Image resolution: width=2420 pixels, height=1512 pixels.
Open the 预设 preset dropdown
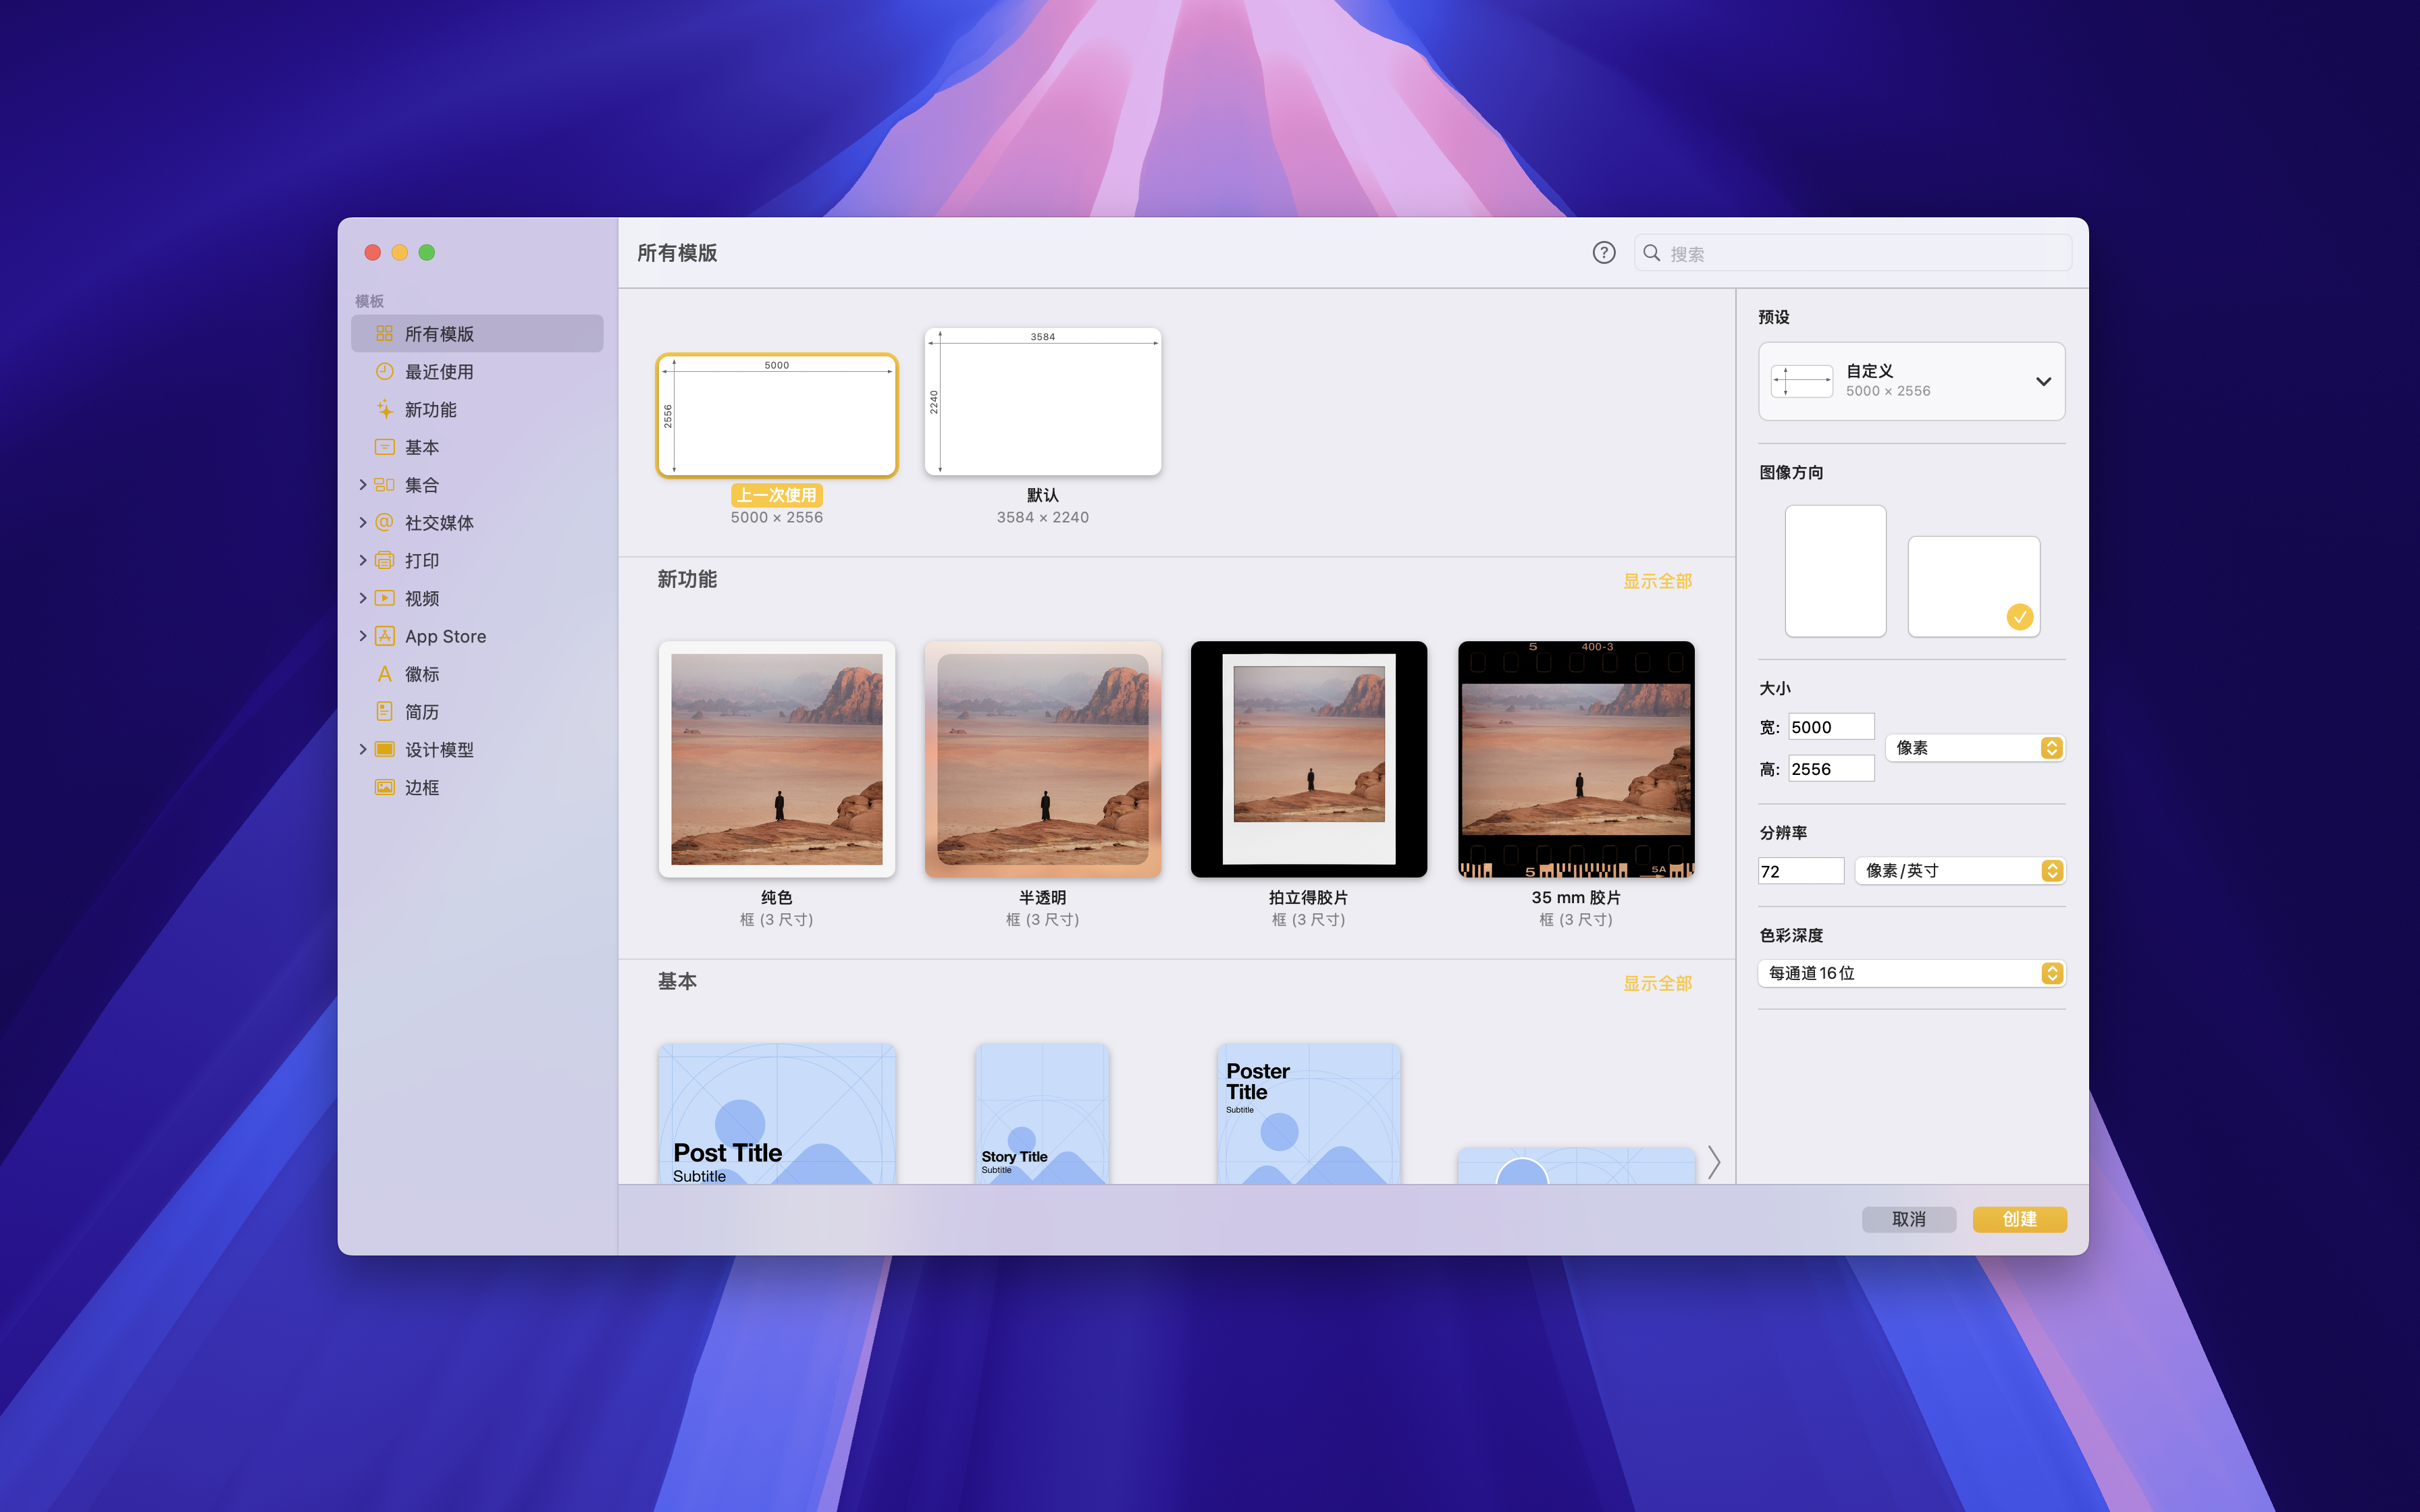coord(1911,381)
